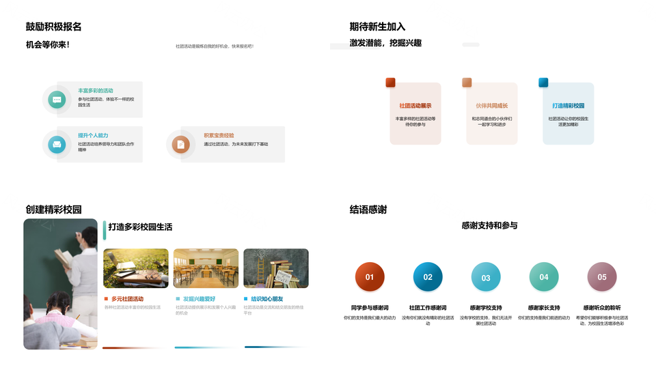This screenshot has width=656, height=374.
Task: Click the blue square pin above 打造精彩校园
Action: [x=543, y=83]
